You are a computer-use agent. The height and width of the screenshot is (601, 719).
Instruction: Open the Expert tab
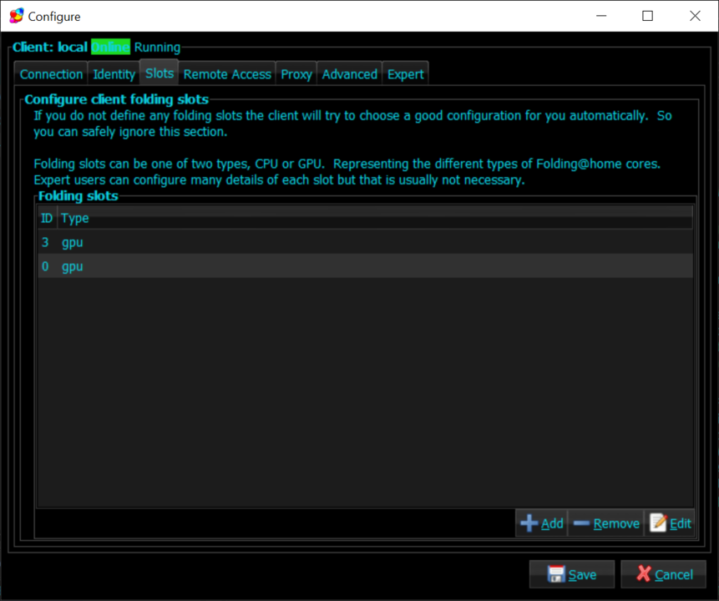(406, 74)
